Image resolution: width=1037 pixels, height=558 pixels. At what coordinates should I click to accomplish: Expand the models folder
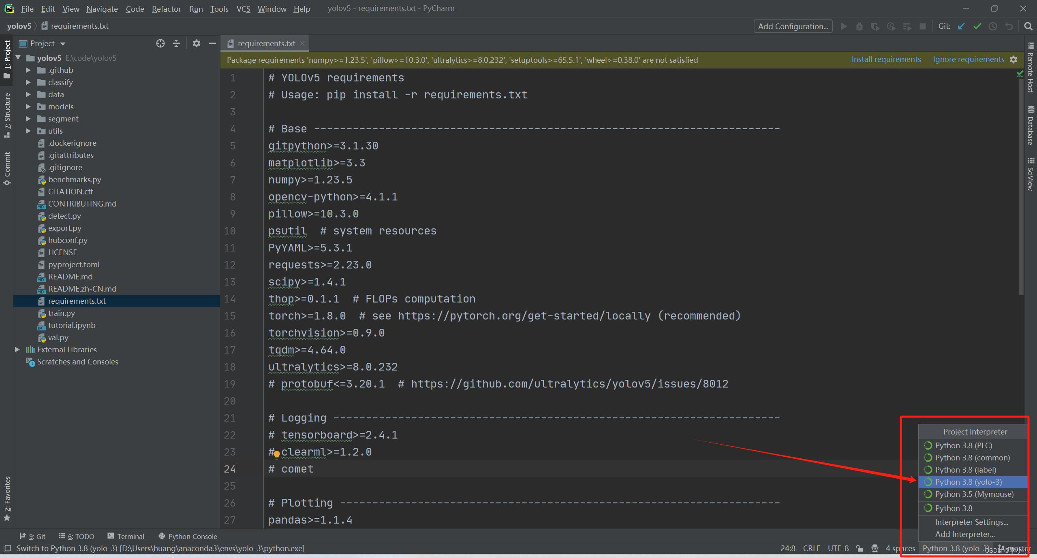[28, 106]
